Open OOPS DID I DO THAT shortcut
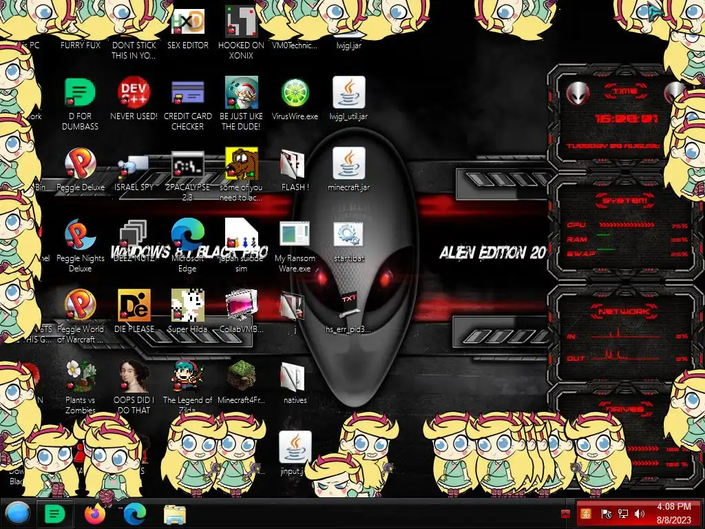705x529 pixels. click(134, 376)
